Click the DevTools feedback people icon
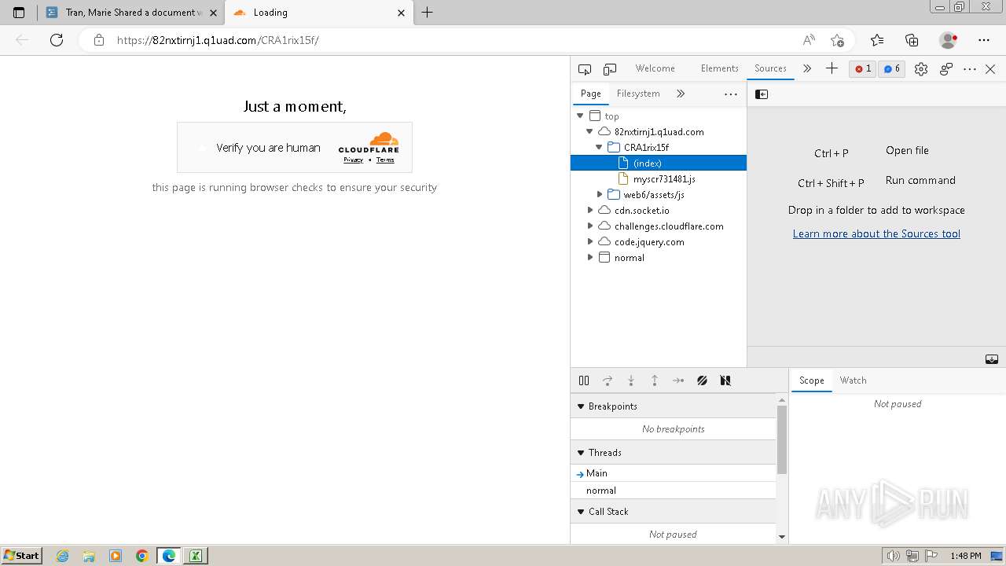The width and height of the screenshot is (1006, 566). coord(946,69)
